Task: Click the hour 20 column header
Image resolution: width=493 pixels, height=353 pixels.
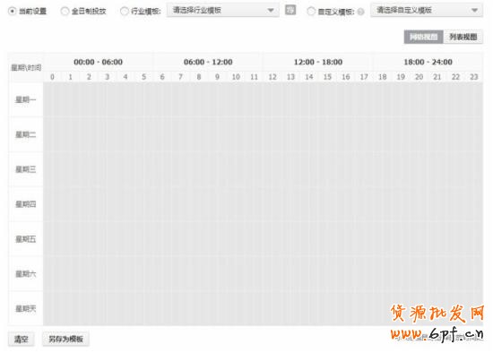Action: tap(419, 77)
